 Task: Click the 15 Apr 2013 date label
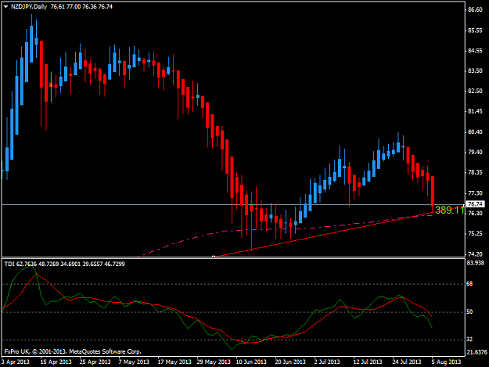coord(56,362)
